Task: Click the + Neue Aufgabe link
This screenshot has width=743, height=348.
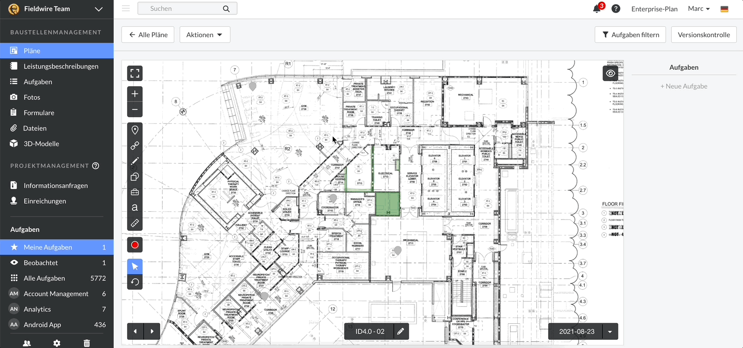Action: coord(684,86)
